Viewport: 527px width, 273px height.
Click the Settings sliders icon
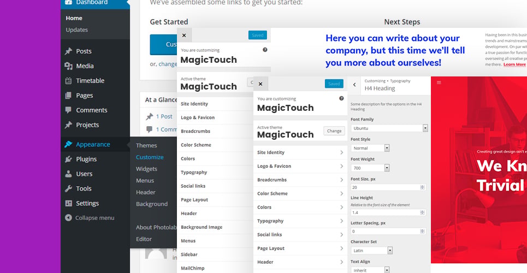pyautogui.click(x=69, y=204)
